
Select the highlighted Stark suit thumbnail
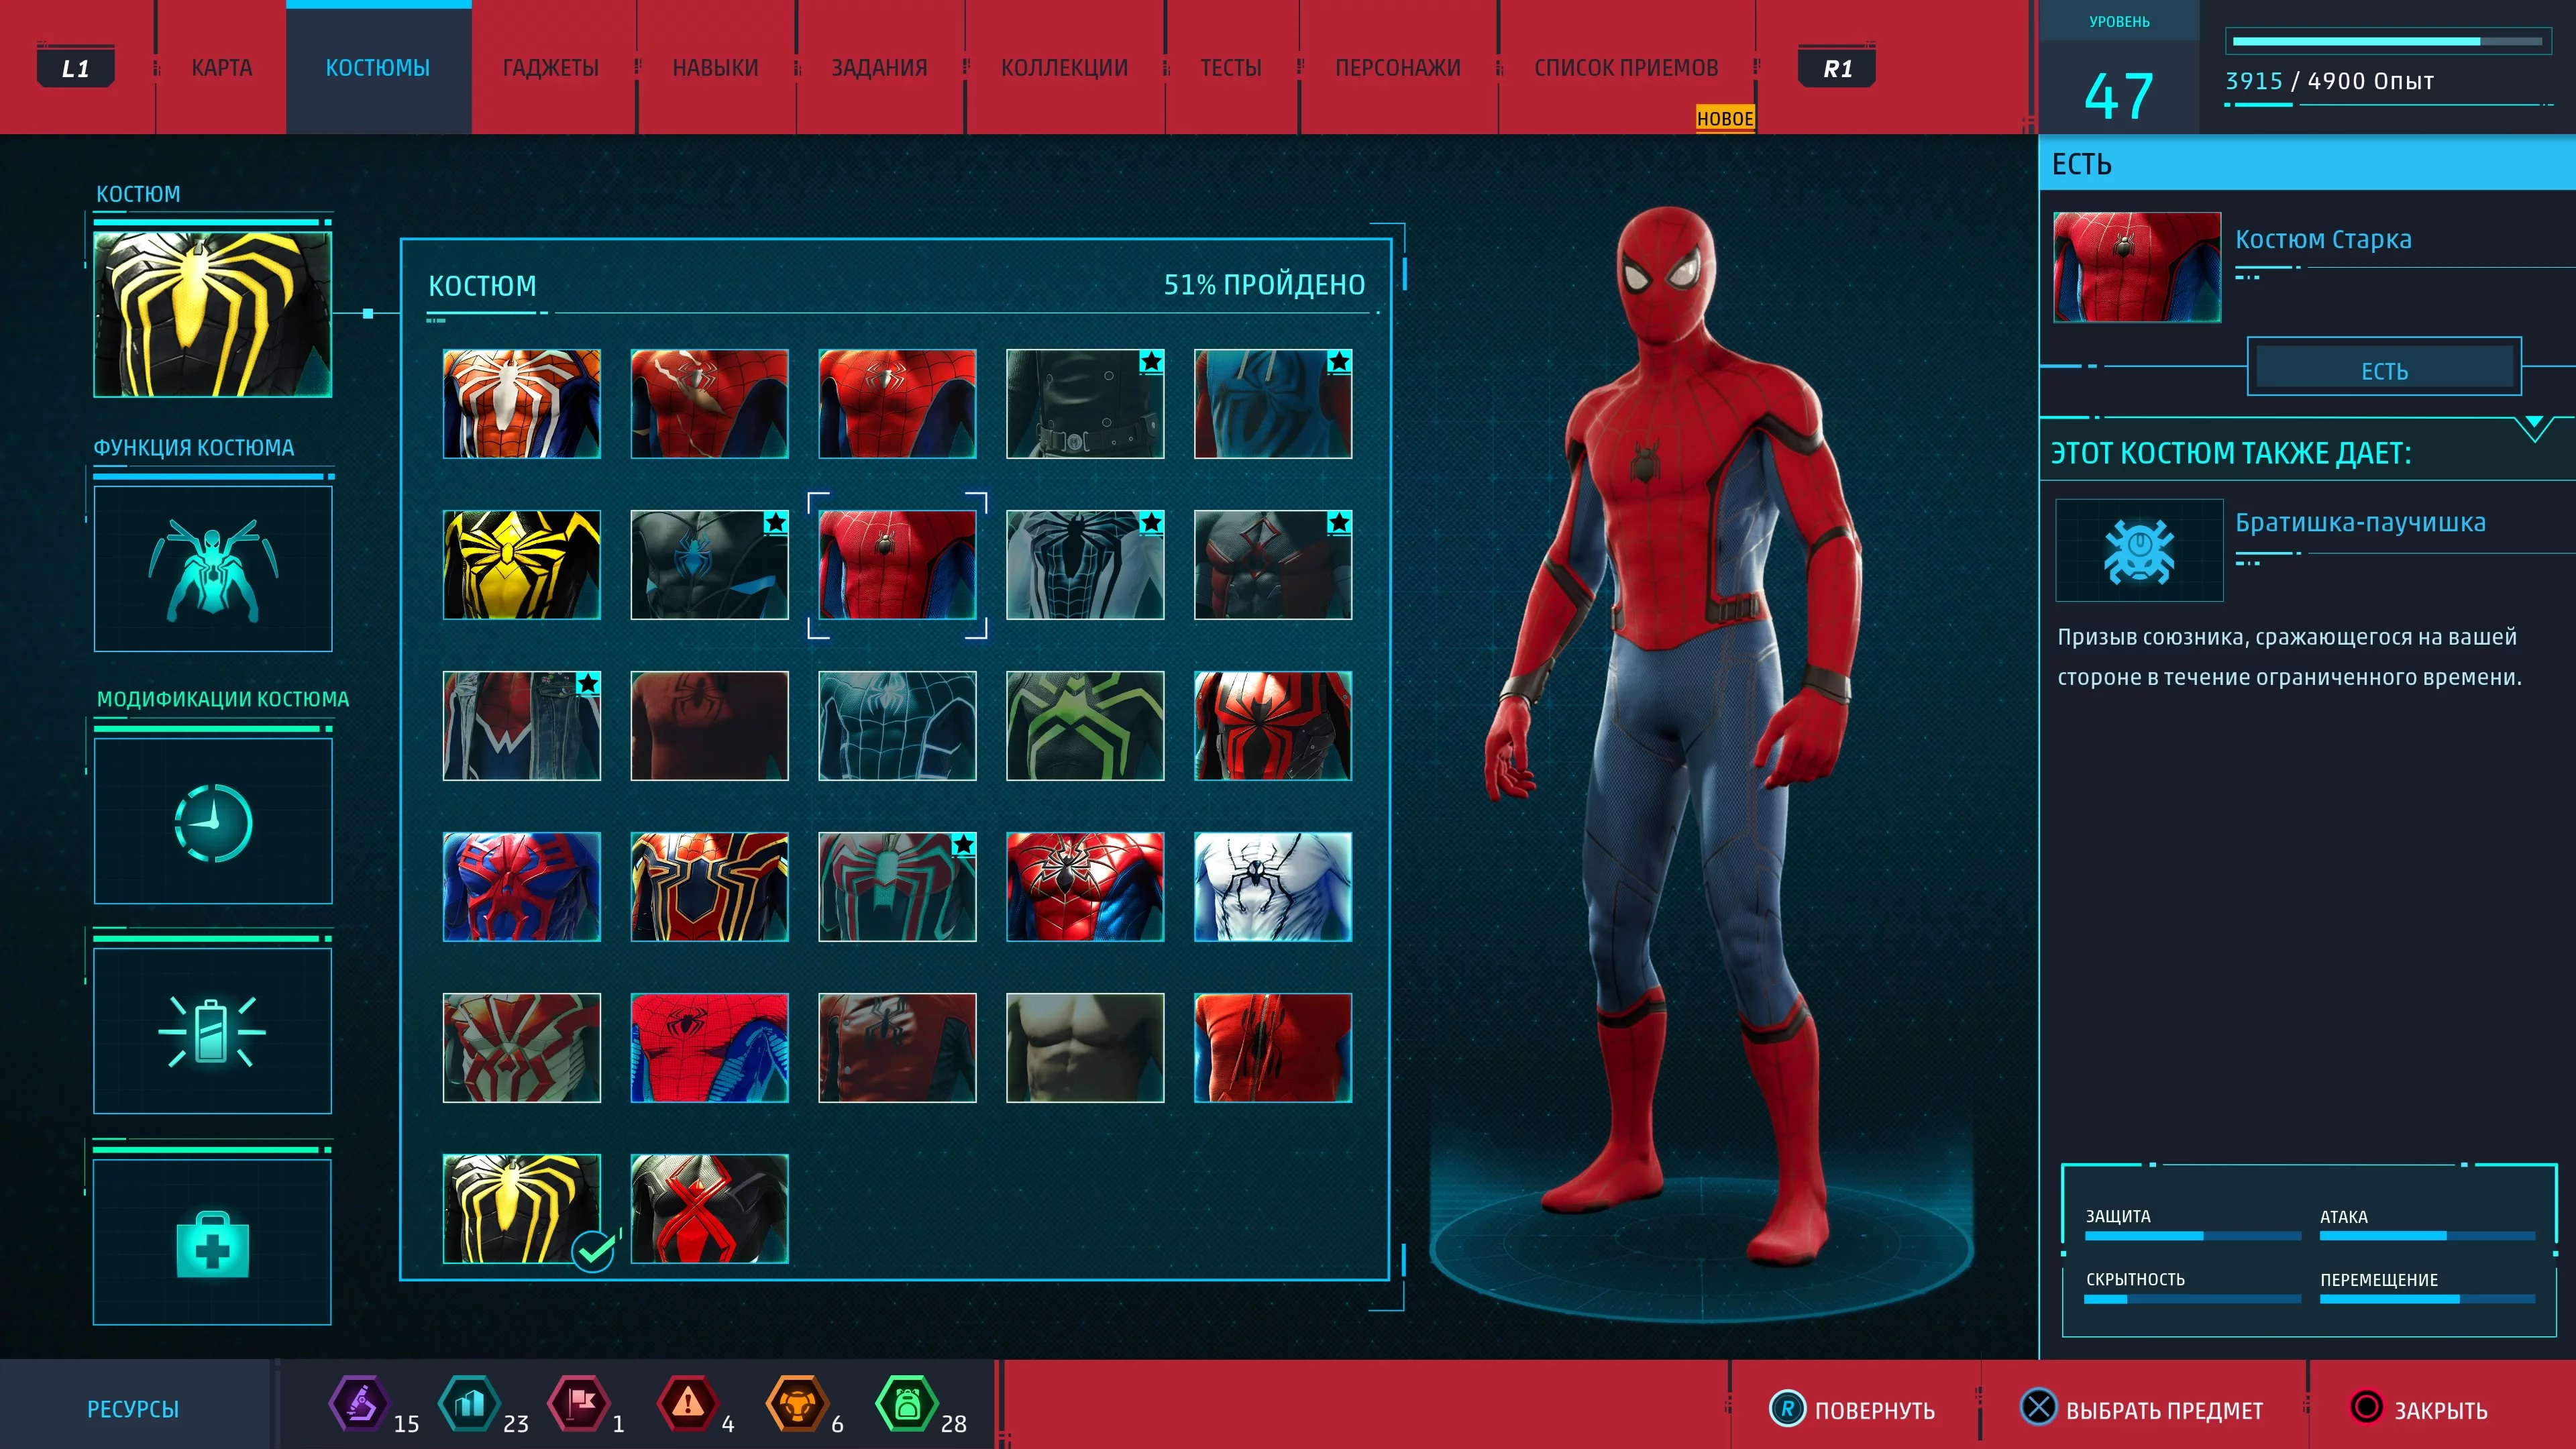[897, 565]
